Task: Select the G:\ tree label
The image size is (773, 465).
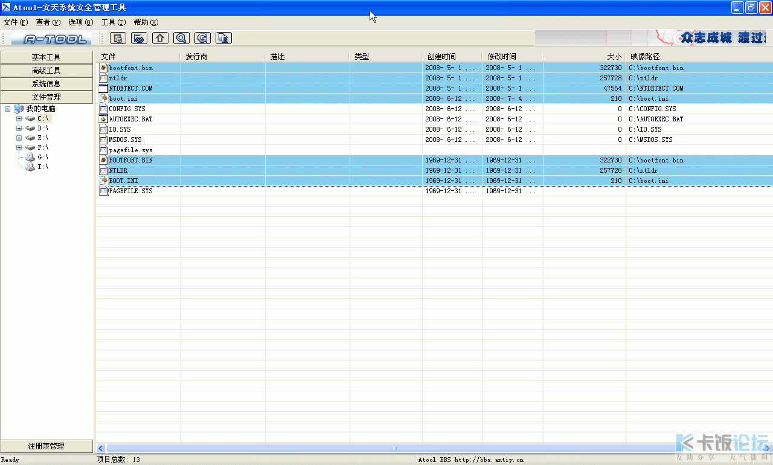Action: click(43, 157)
